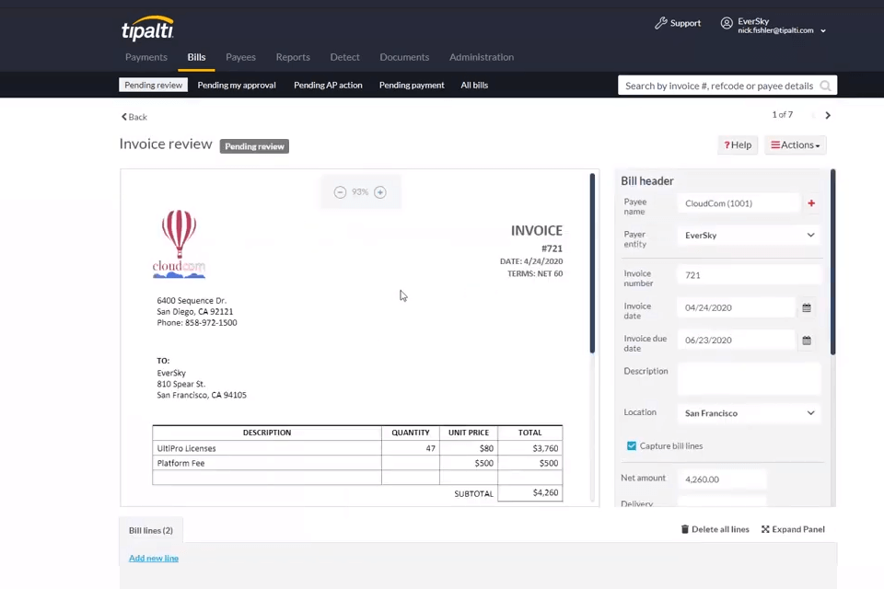The image size is (884, 589).
Task: Expand the Payer entity dropdown
Action: 810,236
